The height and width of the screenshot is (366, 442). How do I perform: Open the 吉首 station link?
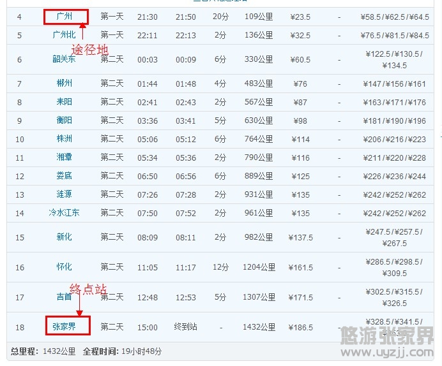[x=65, y=297]
